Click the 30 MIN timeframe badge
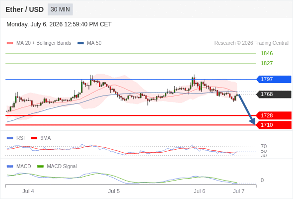Viewport: 293px width, 199px height. pyautogui.click(x=60, y=9)
